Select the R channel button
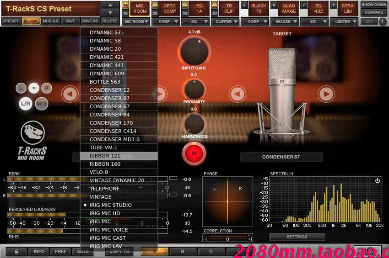389x258 pixels. coord(47,88)
